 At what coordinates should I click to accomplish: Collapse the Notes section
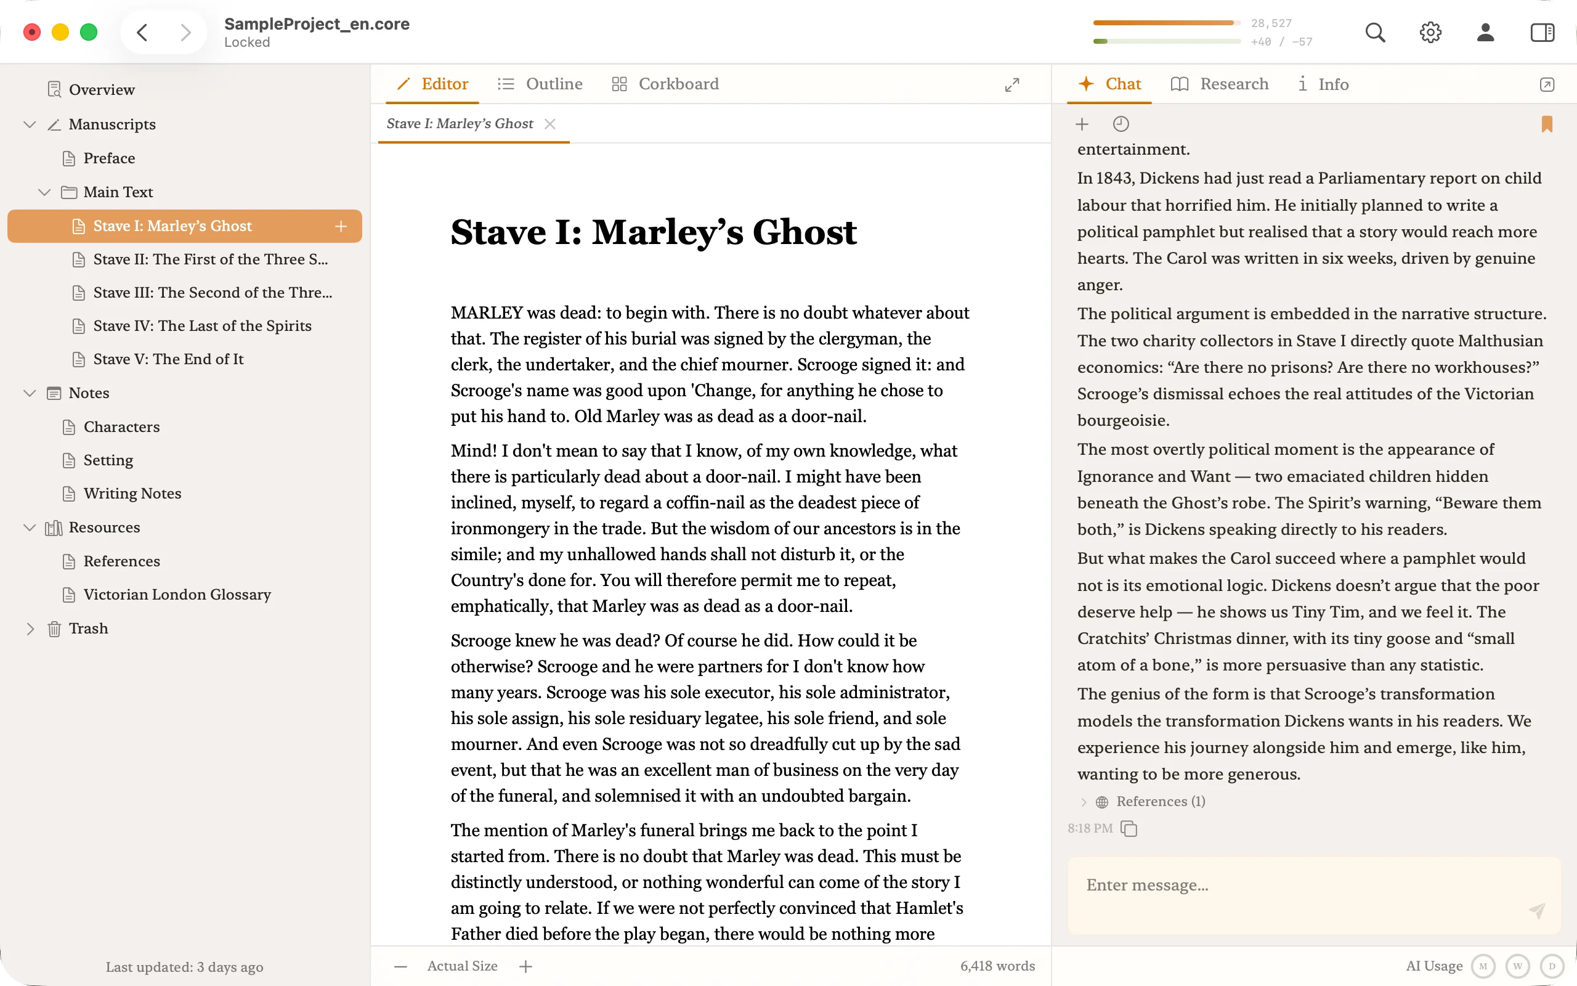[x=30, y=393]
